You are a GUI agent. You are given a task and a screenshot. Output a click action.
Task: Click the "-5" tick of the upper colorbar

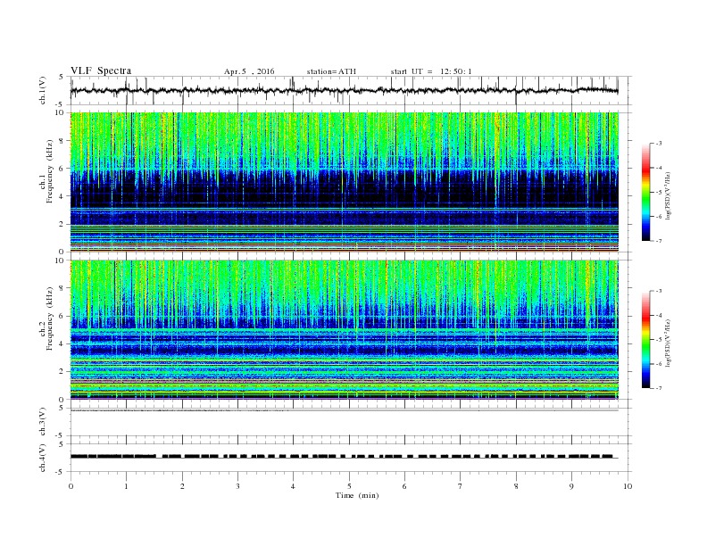point(659,192)
